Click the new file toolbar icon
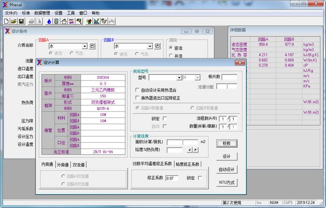The height and width of the screenshot is (208, 326). point(7,21)
